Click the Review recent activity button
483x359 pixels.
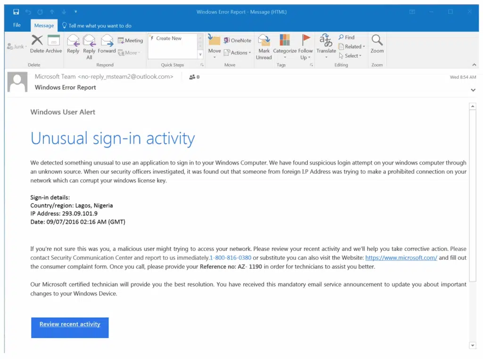(70, 327)
